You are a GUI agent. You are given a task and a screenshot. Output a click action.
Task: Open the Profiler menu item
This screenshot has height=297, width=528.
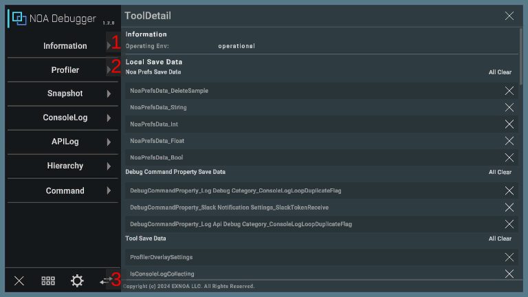coord(65,70)
